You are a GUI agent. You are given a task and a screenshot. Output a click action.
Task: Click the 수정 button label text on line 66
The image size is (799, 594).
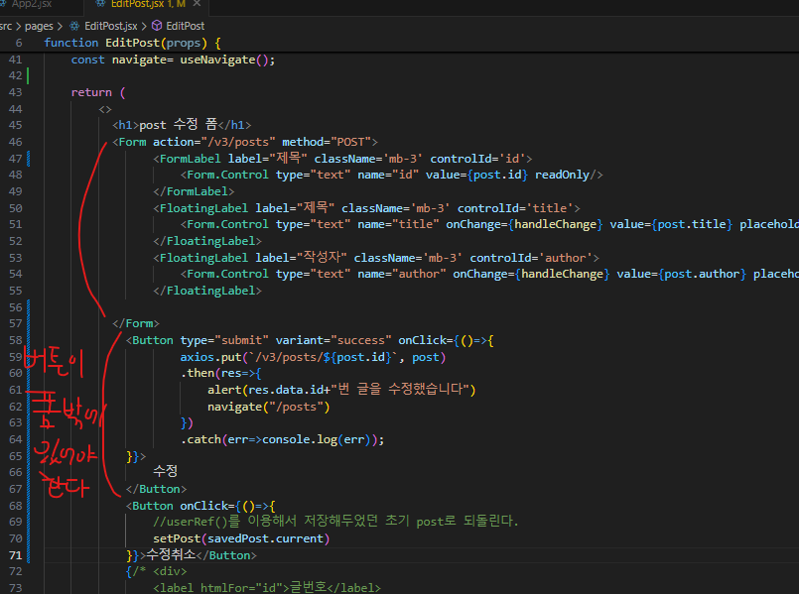(165, 471)
